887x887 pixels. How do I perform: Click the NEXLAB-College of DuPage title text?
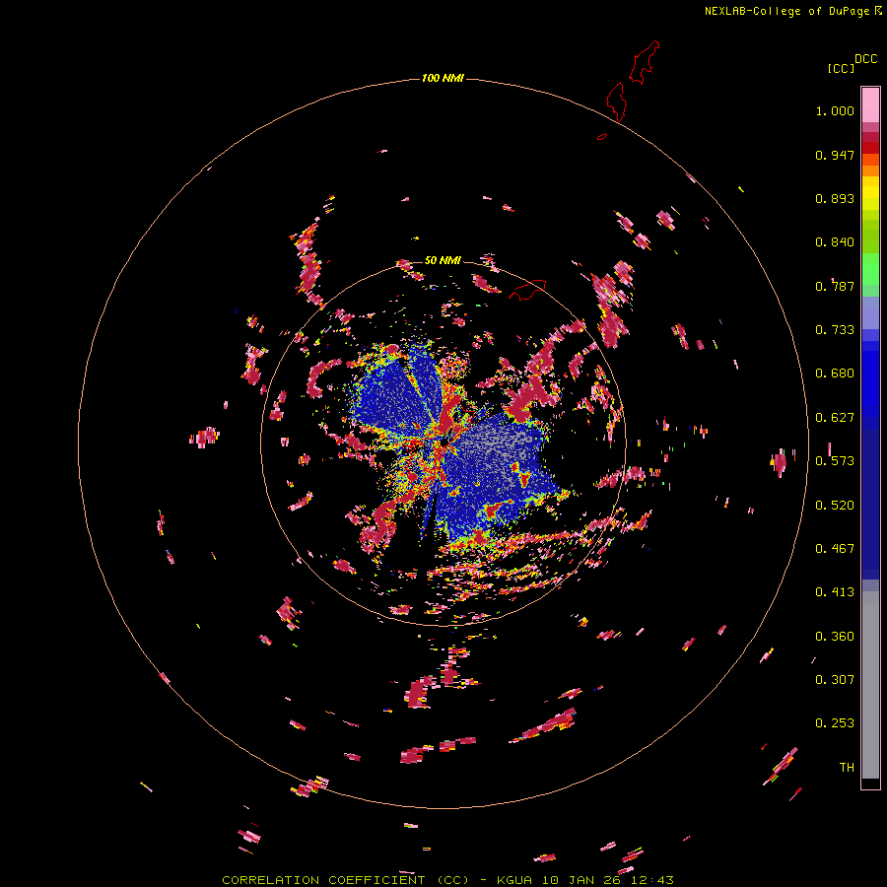coord(792,11)
